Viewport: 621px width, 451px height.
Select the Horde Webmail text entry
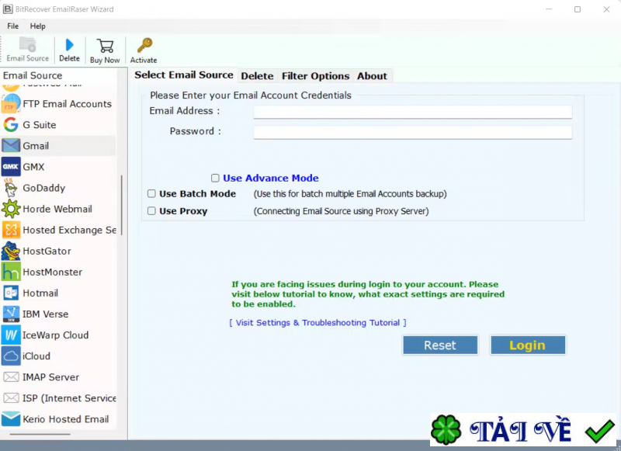click(x=57, y=209)
